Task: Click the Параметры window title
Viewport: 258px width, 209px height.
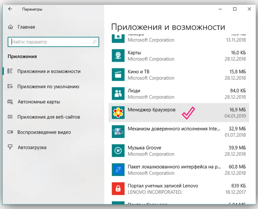Action: tap(32, 9)
